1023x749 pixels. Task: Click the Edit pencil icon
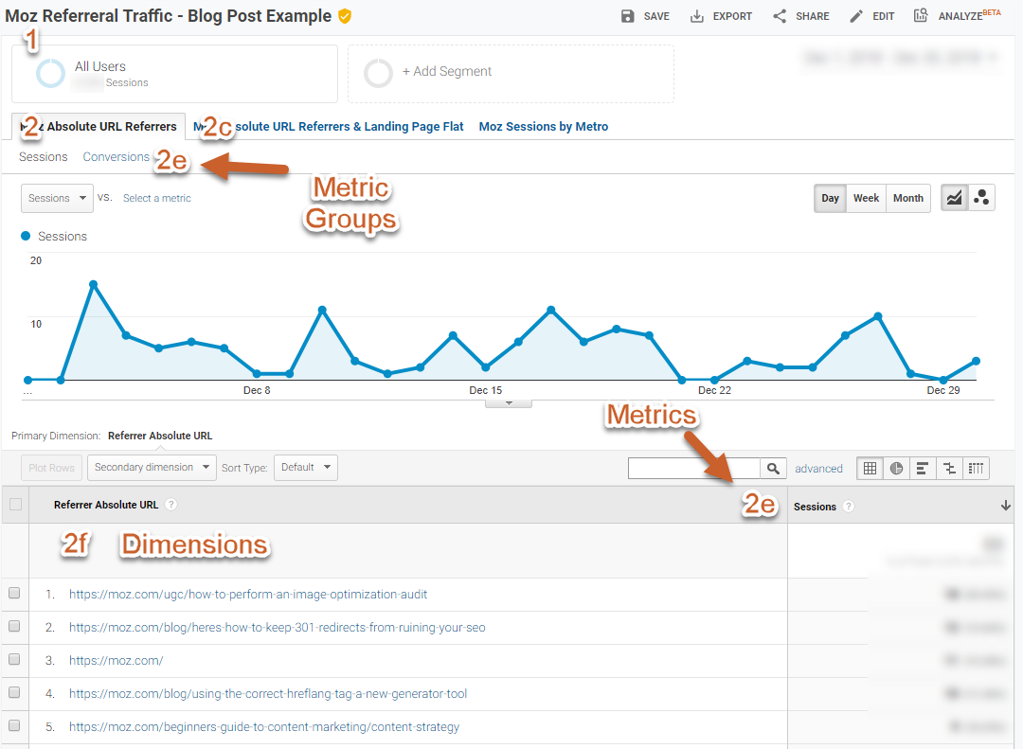pos(856,16)
